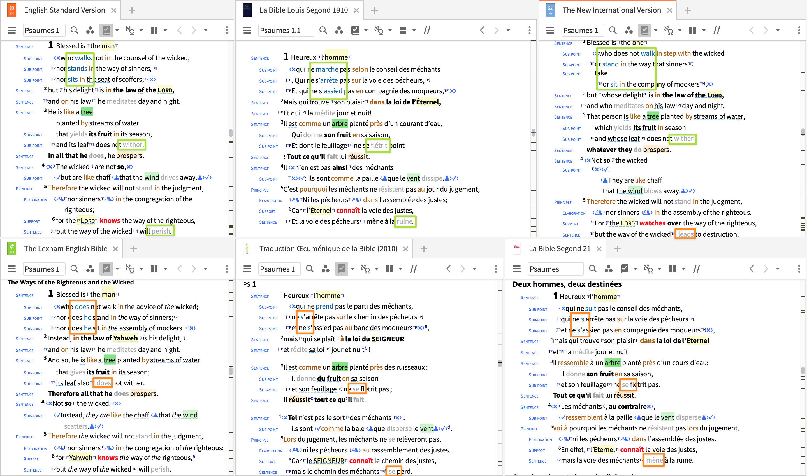807x476 pixels.
Task: Open the hamburger menu in Louis Segond panel
Action: pyautogui.click(x=247, y=30)
